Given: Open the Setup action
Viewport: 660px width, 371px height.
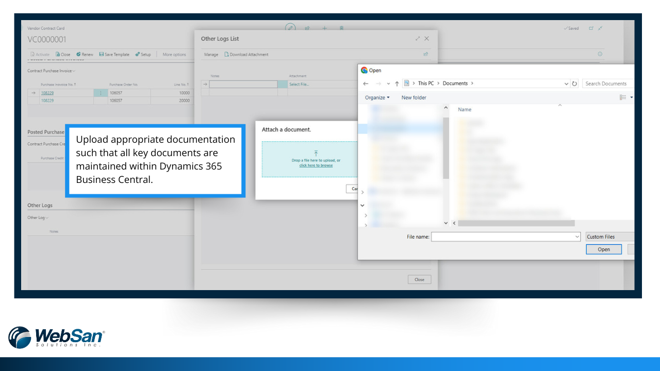Looking at the screenshot, I should point(143,55).
